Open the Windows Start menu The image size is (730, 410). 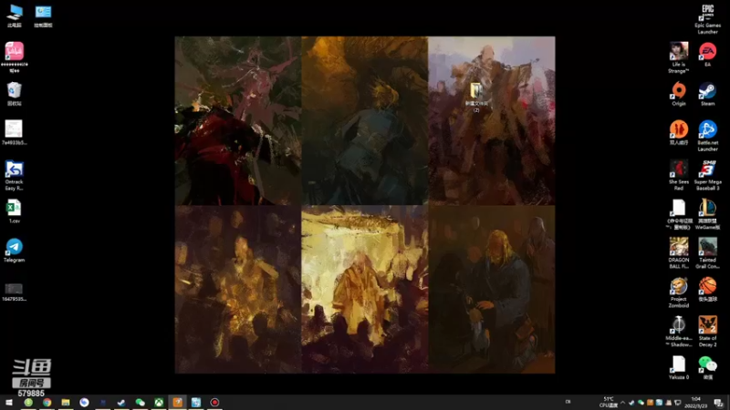(x=9, y=402)
